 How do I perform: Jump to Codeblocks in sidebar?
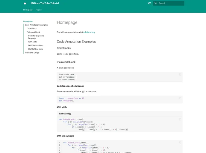click(31, 28)
